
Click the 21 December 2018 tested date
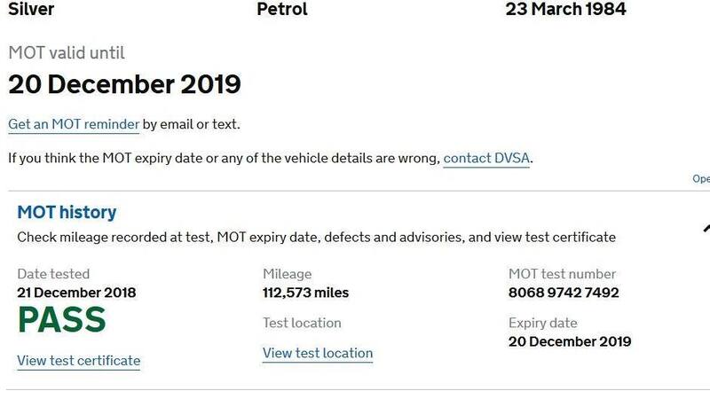[x=77, y=293]
